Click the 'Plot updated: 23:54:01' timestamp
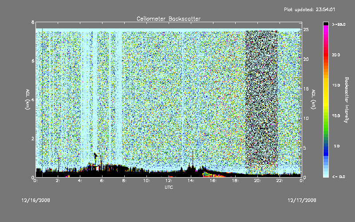This screenshot has width=355, height=222. coord(309,10)
